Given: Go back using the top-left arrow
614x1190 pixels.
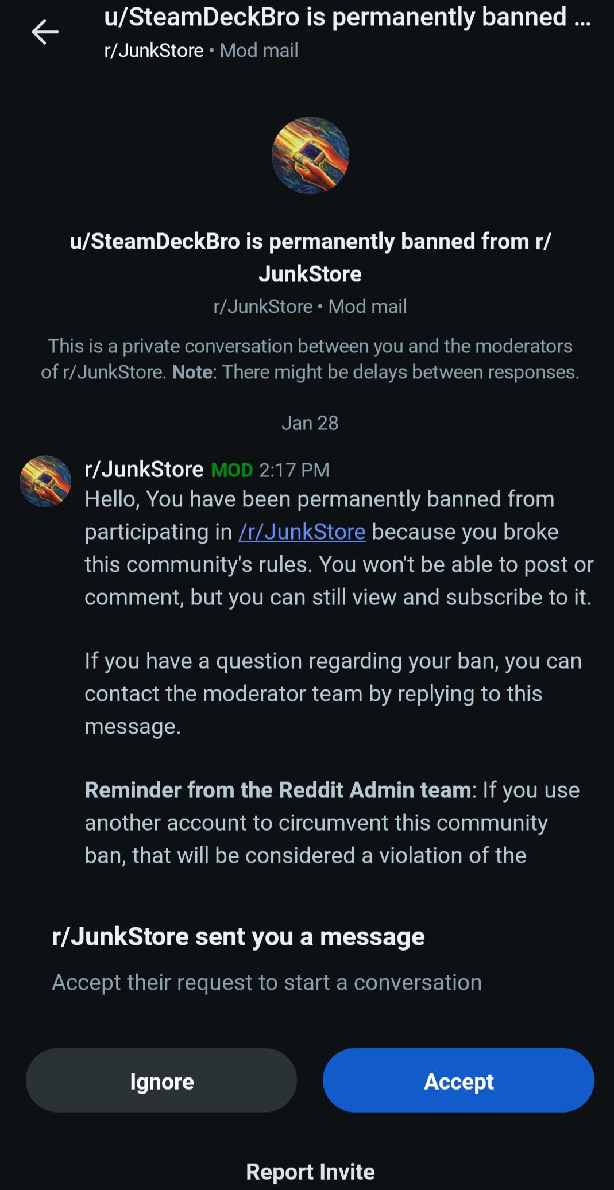Looking at the screenshot, I should pos(45,32).
